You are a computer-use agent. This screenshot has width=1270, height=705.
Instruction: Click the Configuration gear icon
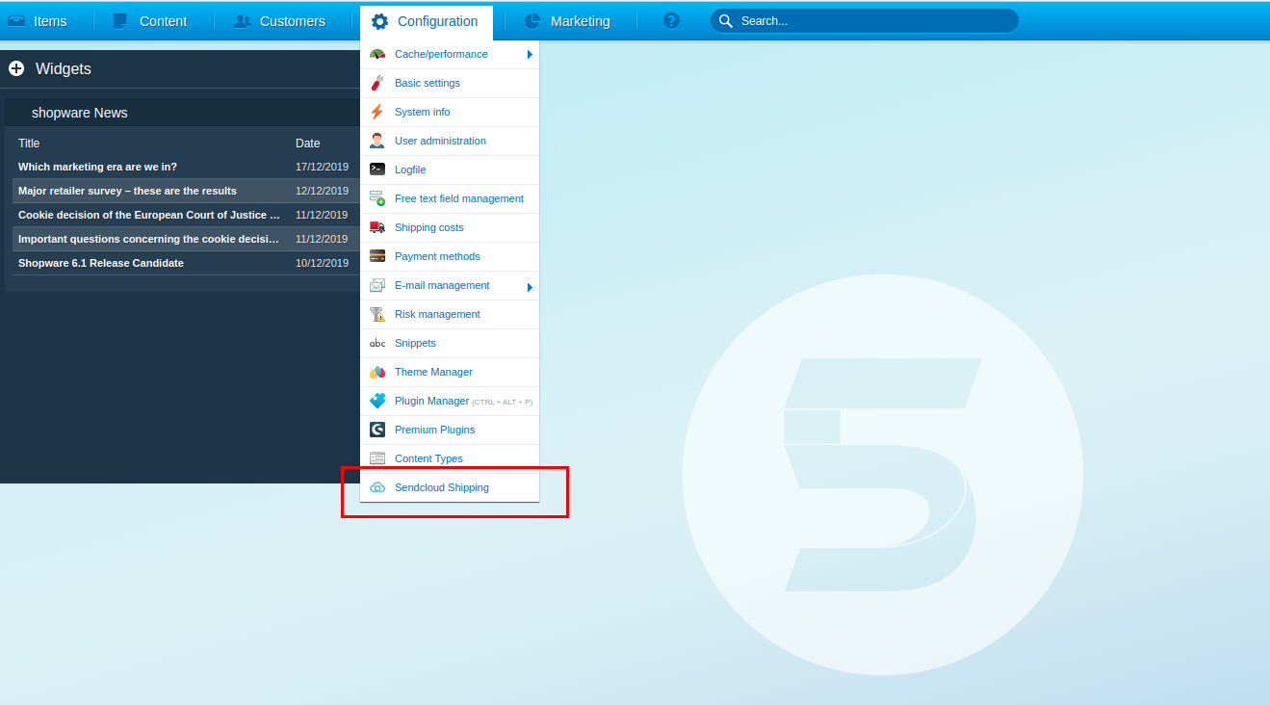pos(379,21)
